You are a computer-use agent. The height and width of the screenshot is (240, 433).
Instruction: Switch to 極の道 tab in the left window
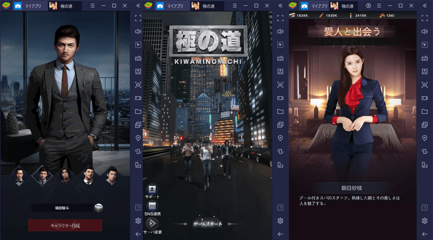coord(65,6)
